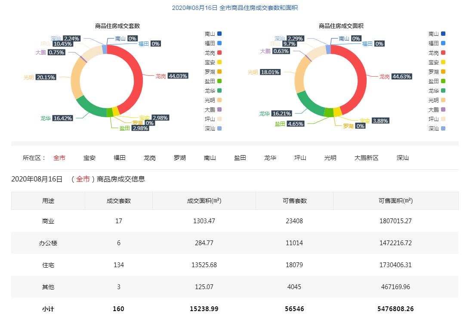Screen dimensions: 469x318
Task: Choose 坪山 in the district filter row
Action: coord(300,158)
